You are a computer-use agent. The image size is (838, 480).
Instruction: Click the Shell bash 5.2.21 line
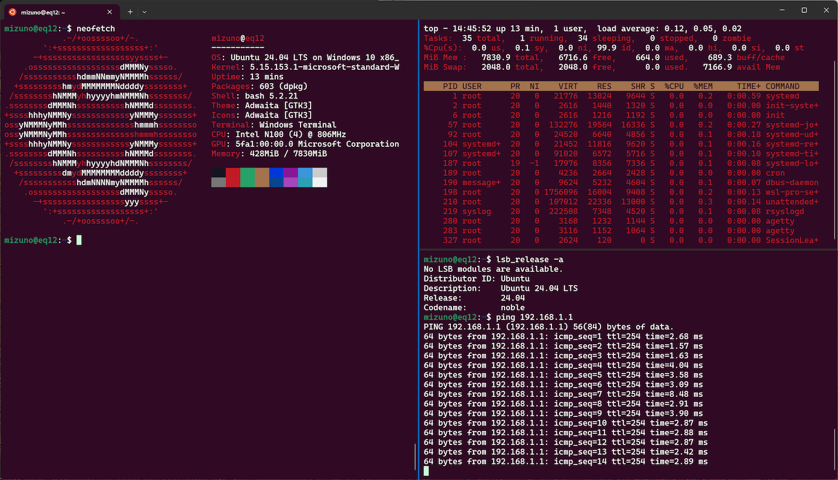[x=255, y=96]
